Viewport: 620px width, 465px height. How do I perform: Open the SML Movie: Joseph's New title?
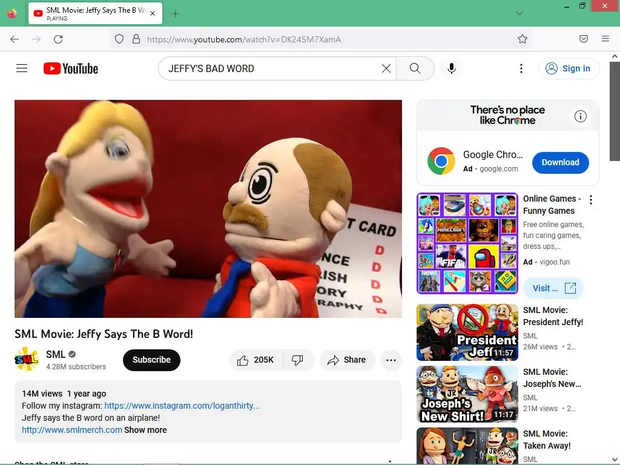(552, 378)
